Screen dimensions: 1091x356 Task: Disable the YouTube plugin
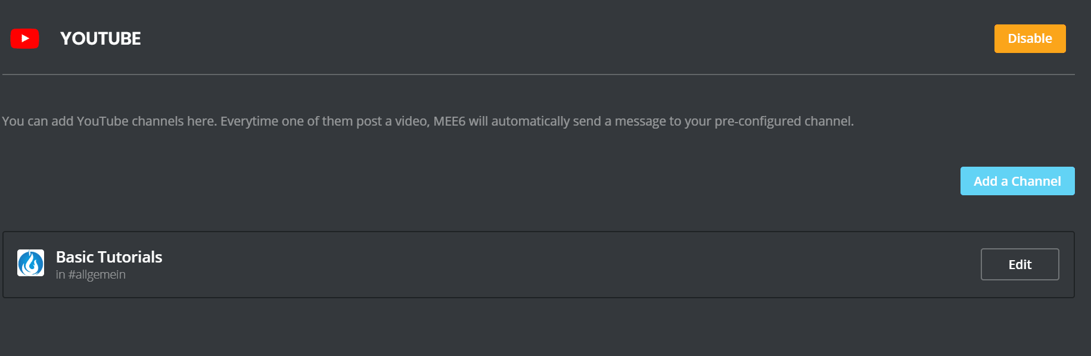[x=1029, y=39]
